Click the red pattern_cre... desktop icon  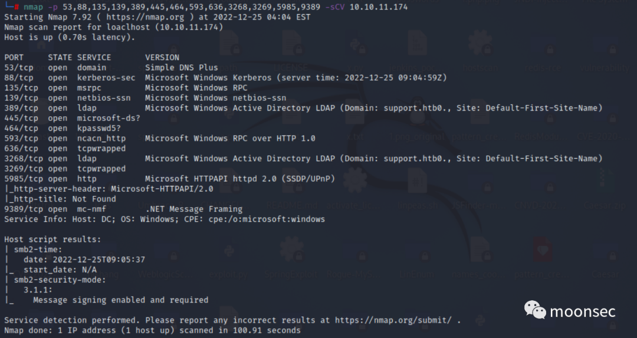pos(541,255)
